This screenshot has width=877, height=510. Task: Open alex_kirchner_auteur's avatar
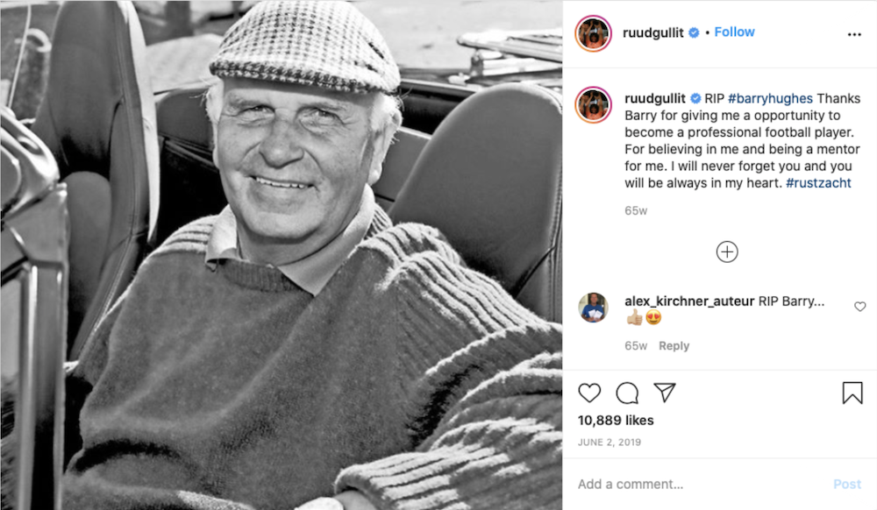tap(593, 308)
